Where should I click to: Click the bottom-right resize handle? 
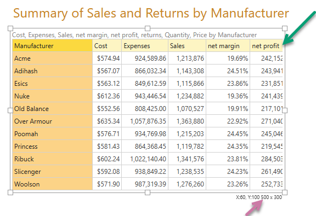(285, 192)
